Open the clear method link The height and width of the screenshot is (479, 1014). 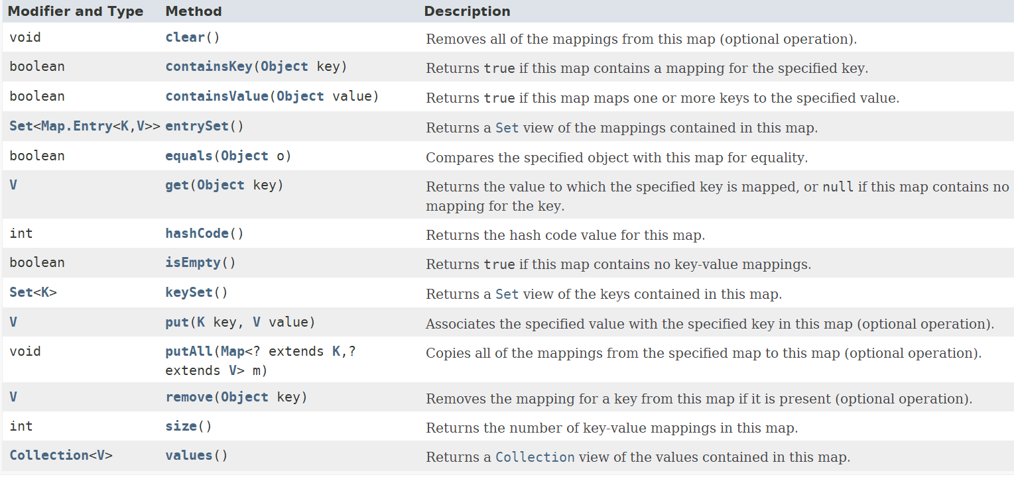pos(185,38)
